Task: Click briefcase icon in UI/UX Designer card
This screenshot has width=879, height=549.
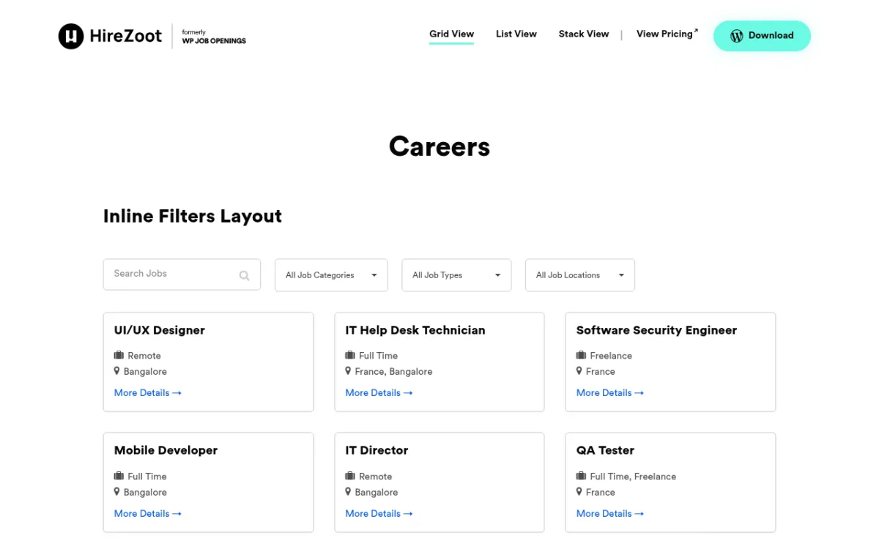Action: coord(119,355)
